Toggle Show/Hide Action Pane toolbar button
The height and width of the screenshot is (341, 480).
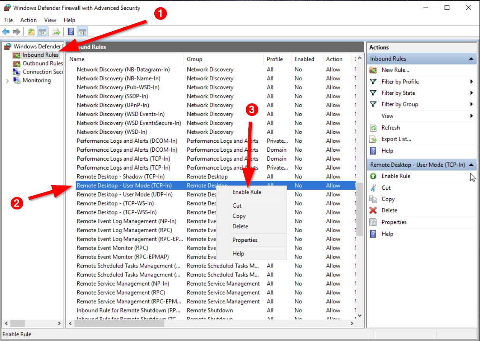point(82,32)
